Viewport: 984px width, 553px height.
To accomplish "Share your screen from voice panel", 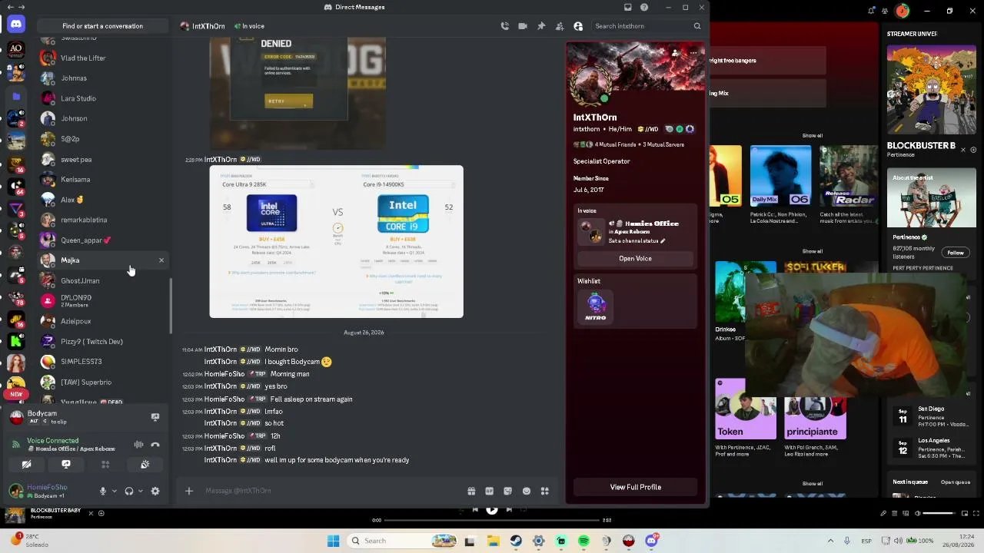I will click(x=66, y=465).
